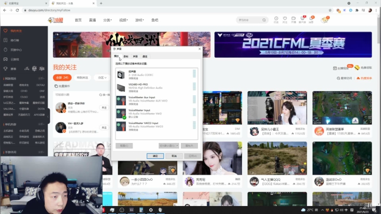
Task: Click the 属性(P) properties button
Action: point(189,146)
